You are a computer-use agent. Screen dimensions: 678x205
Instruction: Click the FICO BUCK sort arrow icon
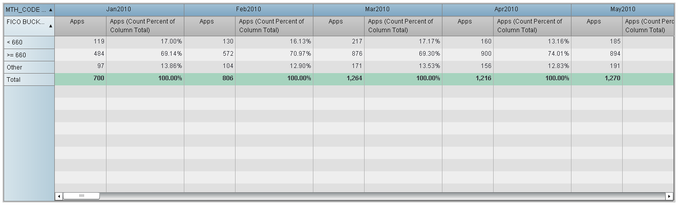(x=51, y=31)
